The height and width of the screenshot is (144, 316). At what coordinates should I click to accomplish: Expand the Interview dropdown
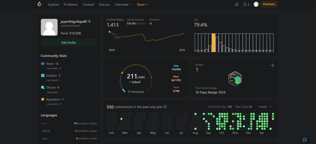click(x=123, y=4)
